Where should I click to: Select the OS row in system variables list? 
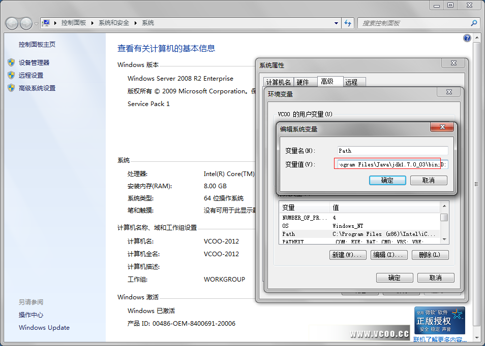click(x=305, y=226)
